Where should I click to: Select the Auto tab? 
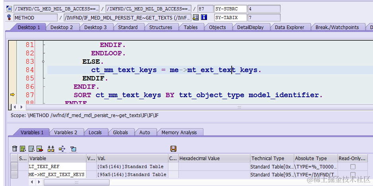coord(145,132)
